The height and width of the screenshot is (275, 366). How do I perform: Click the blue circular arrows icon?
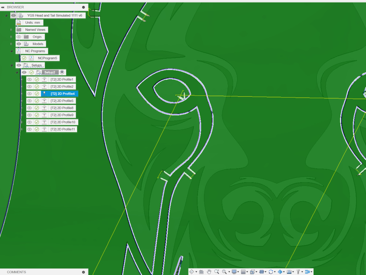click(271, 272)
